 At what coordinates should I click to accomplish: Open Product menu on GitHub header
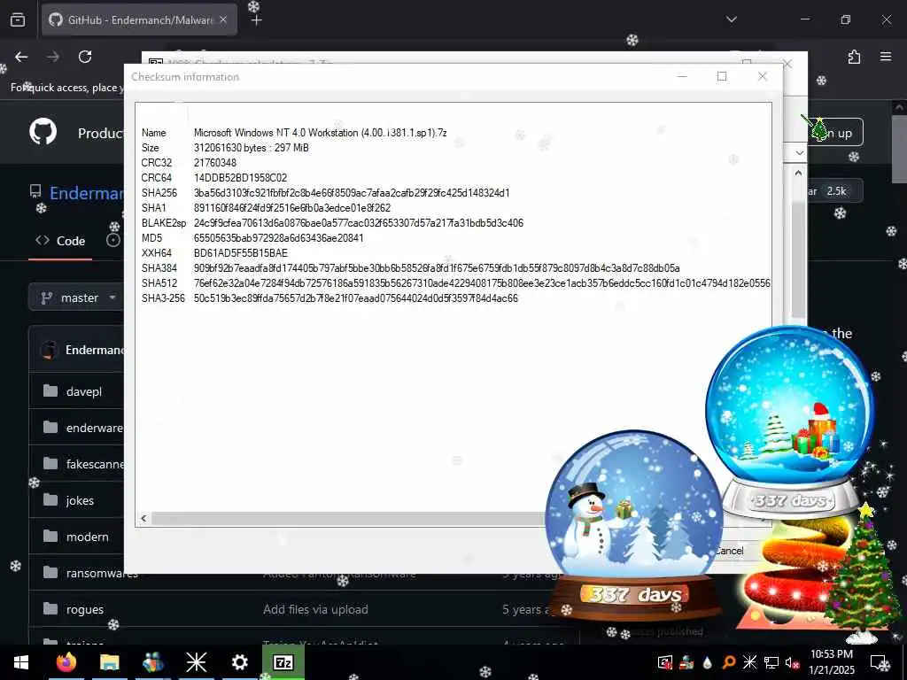point(101,134)
